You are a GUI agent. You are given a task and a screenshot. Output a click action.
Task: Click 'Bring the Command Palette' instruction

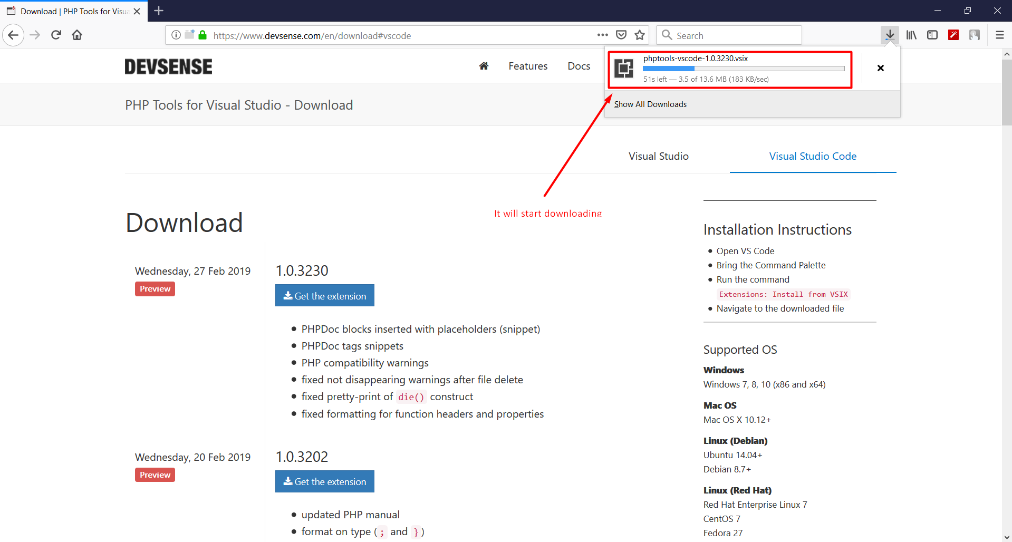771,265
